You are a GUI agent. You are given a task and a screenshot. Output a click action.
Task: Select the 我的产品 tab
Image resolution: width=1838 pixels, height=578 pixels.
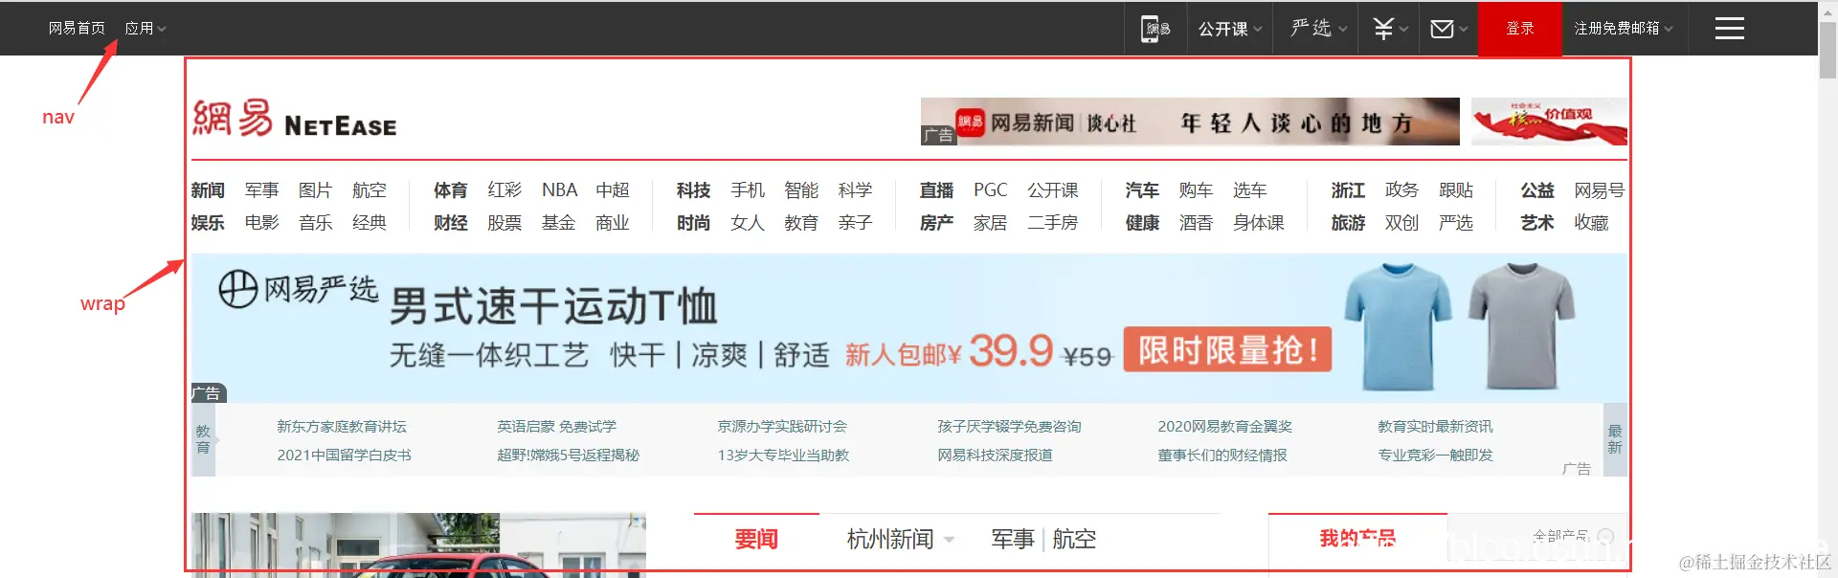pyautogui.click(x=1357, y=539)
